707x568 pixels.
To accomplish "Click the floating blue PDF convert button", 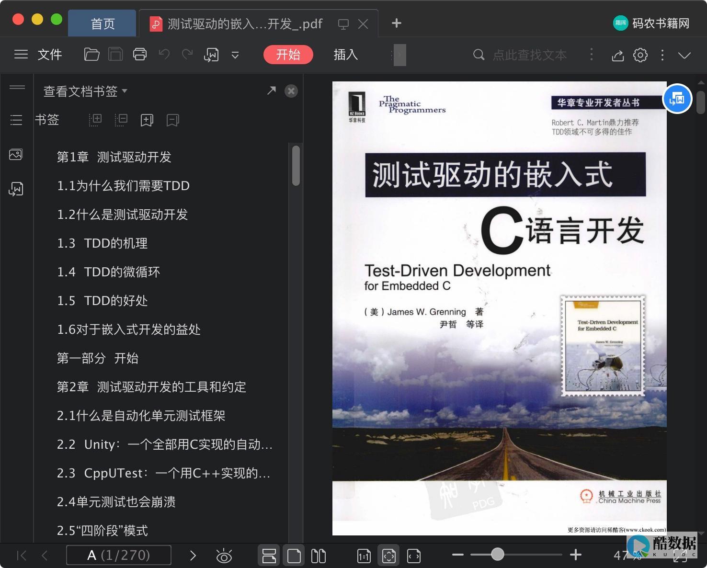I will tap(677, 99).
